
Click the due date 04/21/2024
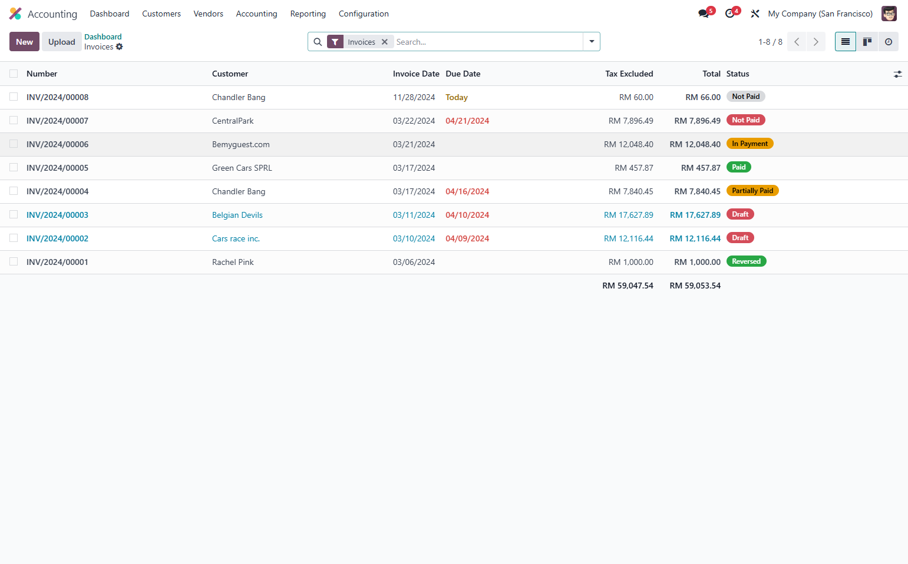[x=467, y=121]
